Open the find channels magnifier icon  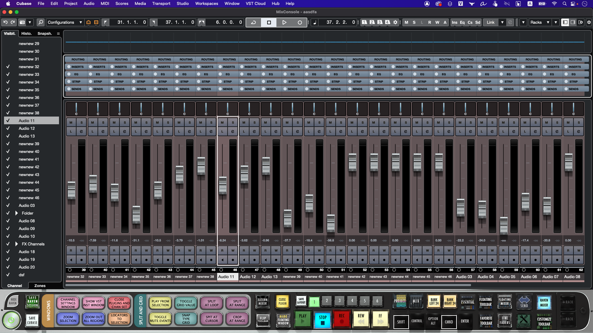(x=40, y=22)
